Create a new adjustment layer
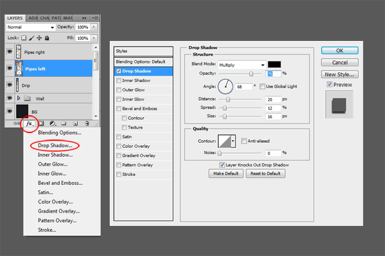 click(x=53, y=122)
